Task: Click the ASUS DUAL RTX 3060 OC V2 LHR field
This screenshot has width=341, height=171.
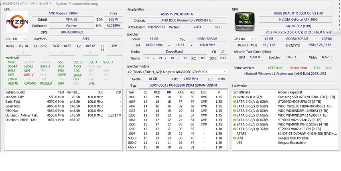Action: click(298, 14)
